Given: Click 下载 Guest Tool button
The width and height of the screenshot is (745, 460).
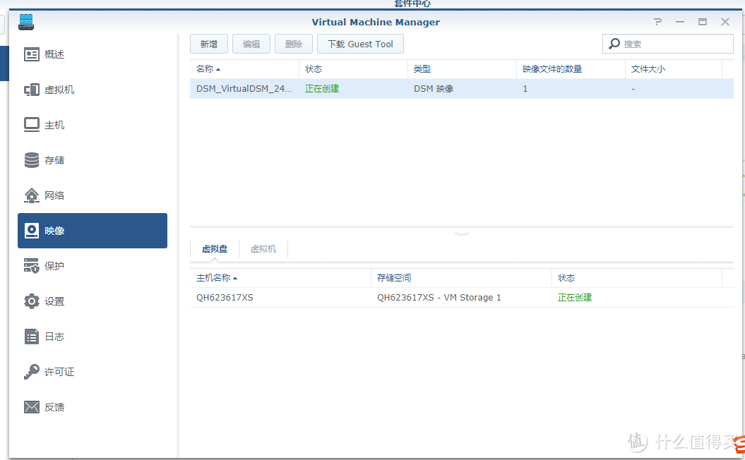Looking at the screenshot, I should (360, 44).
